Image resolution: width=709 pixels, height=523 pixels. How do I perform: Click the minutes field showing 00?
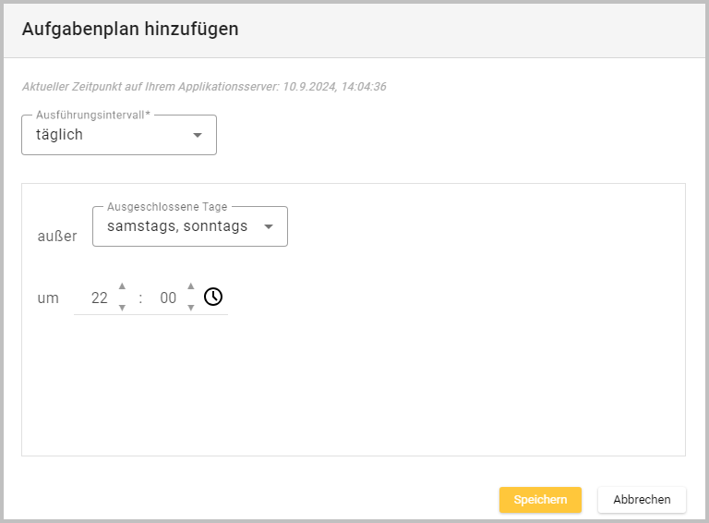click(x=168, y=298)
